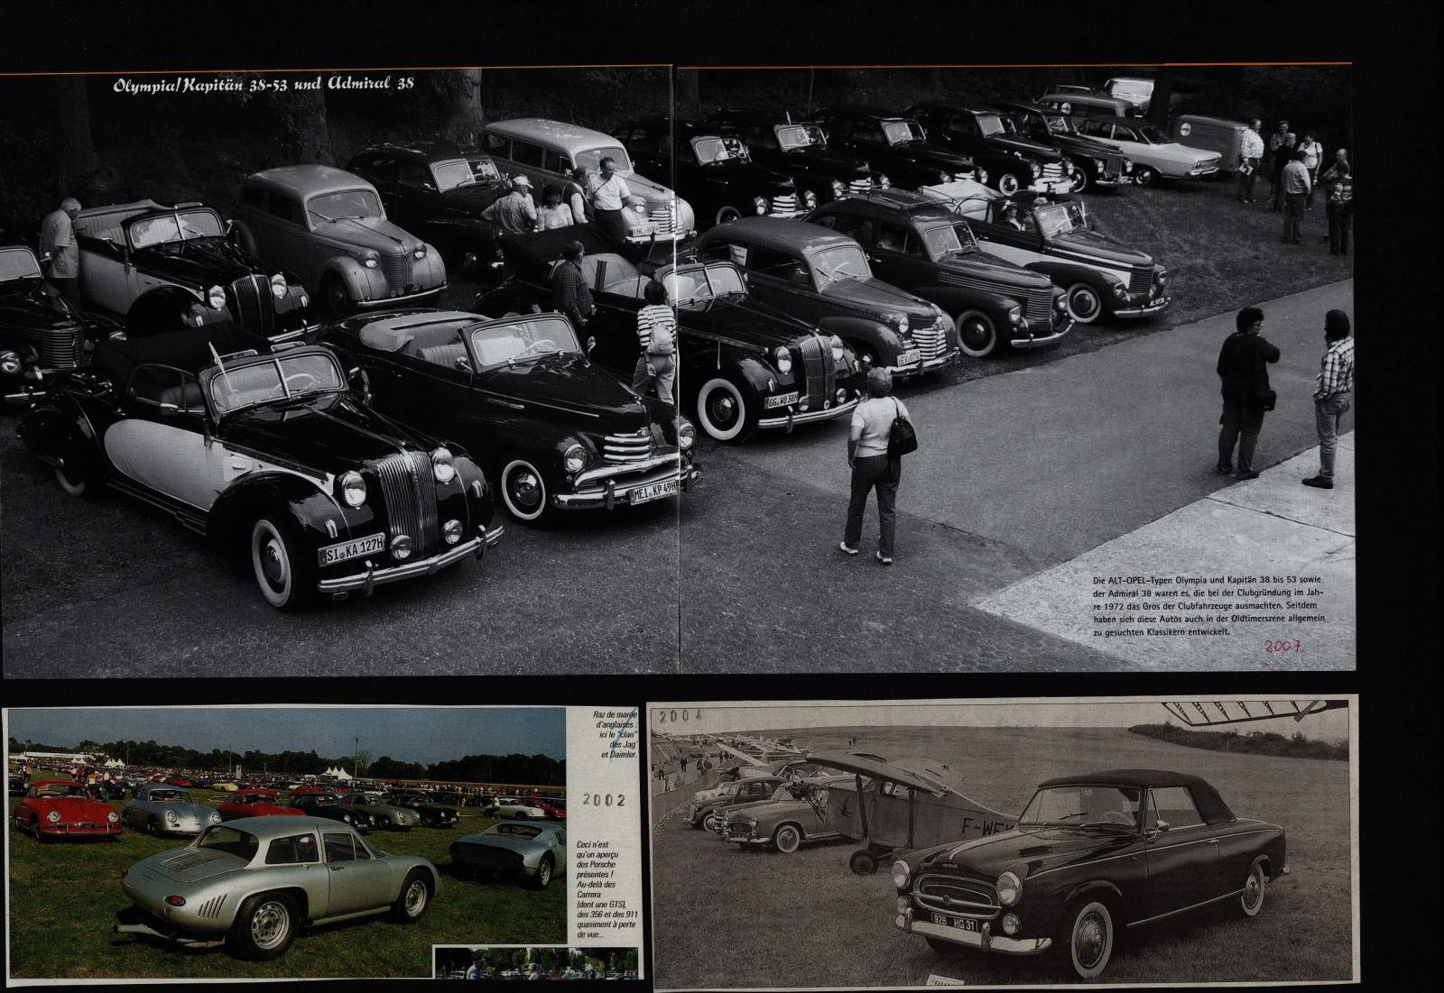
Task: Select the year stamp on newspaper clipping
Action: click(x=684, y=717)
